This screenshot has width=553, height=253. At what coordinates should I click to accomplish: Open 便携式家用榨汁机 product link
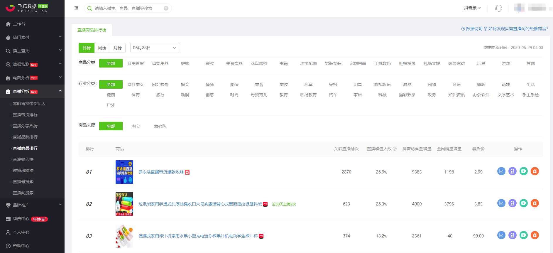pyautogui.click(x=198, y=236)
